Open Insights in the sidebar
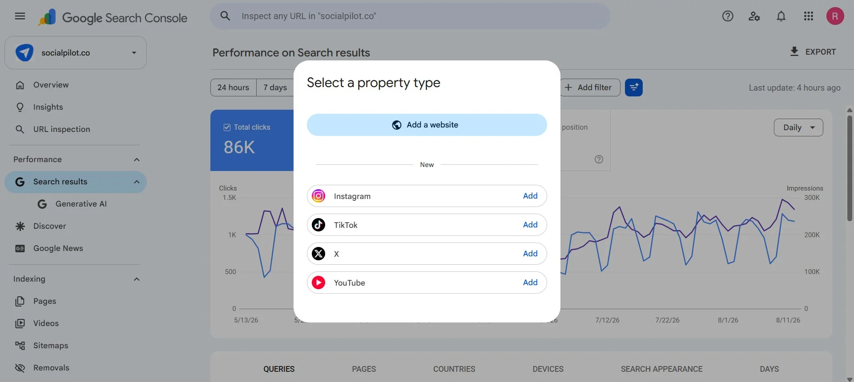854x382 pixels. [76, 107]
